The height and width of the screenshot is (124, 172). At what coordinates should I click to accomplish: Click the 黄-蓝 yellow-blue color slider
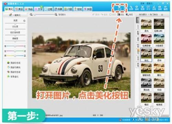coord(15,56)
